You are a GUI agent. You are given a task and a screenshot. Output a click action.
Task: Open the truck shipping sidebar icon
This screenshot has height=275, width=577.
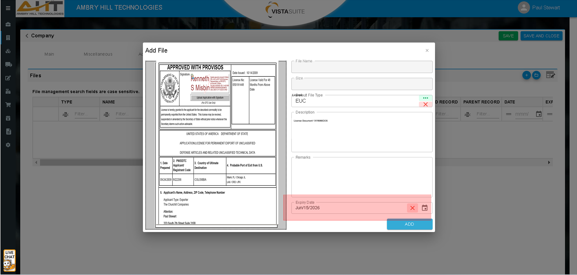point(8,65)
